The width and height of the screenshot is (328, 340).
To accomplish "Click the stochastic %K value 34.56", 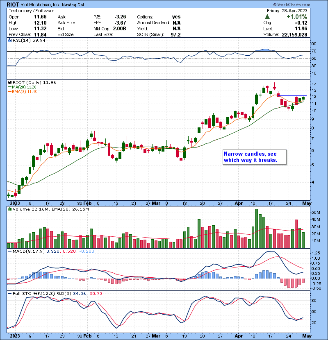I will point(80,294).
